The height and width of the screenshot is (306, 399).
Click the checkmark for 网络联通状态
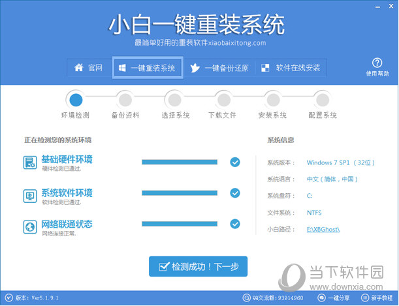click(235, 224)
